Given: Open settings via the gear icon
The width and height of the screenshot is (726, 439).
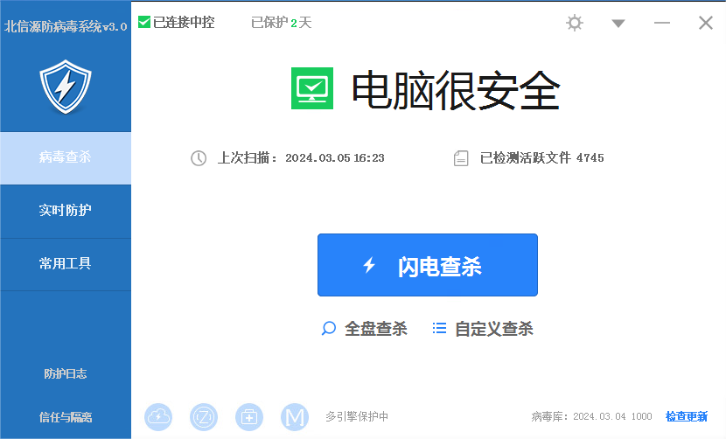Looking at the screenshot, I should 575,23.
